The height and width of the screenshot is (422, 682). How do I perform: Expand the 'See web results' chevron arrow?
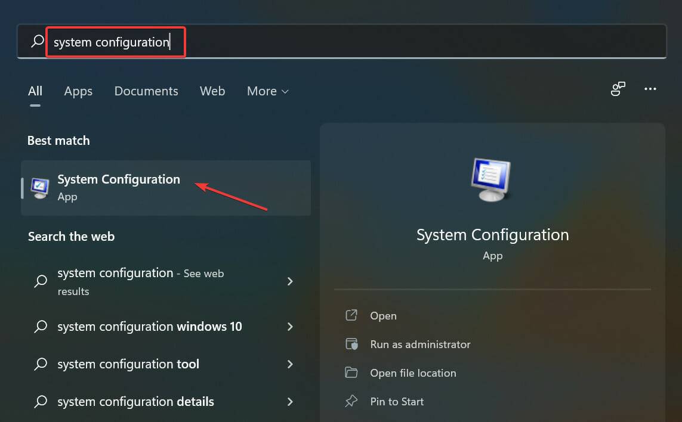(290, 281)
